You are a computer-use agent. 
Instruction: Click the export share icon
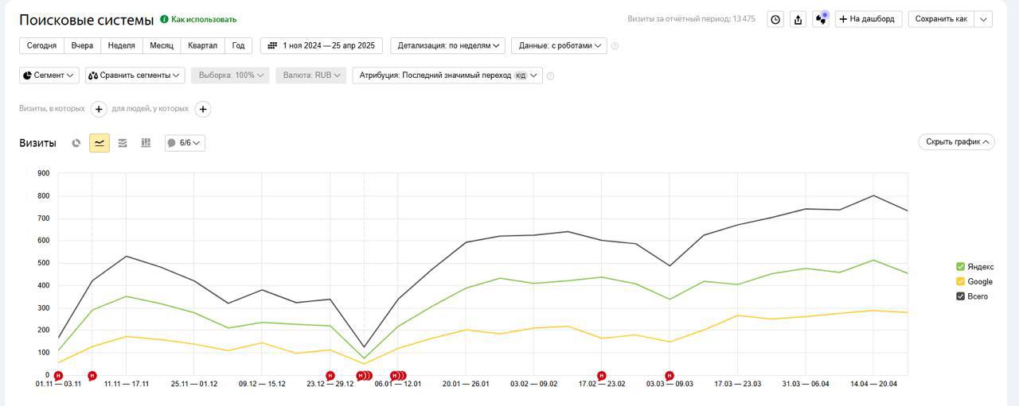798,19
